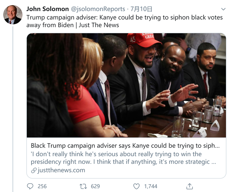This screenshot has width=231, height=192.
Task: View the 1,744 likes count
Action: click(x=151, y=187)
